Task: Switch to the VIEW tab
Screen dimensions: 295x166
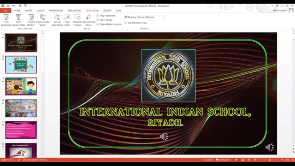Action: coord(118,11)
